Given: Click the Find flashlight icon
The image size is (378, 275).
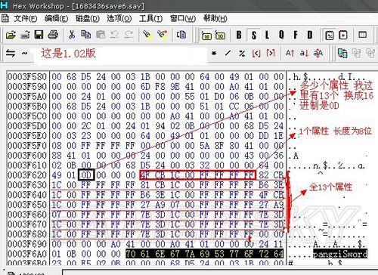Looking at the screenshot, I should coord(147,35).
